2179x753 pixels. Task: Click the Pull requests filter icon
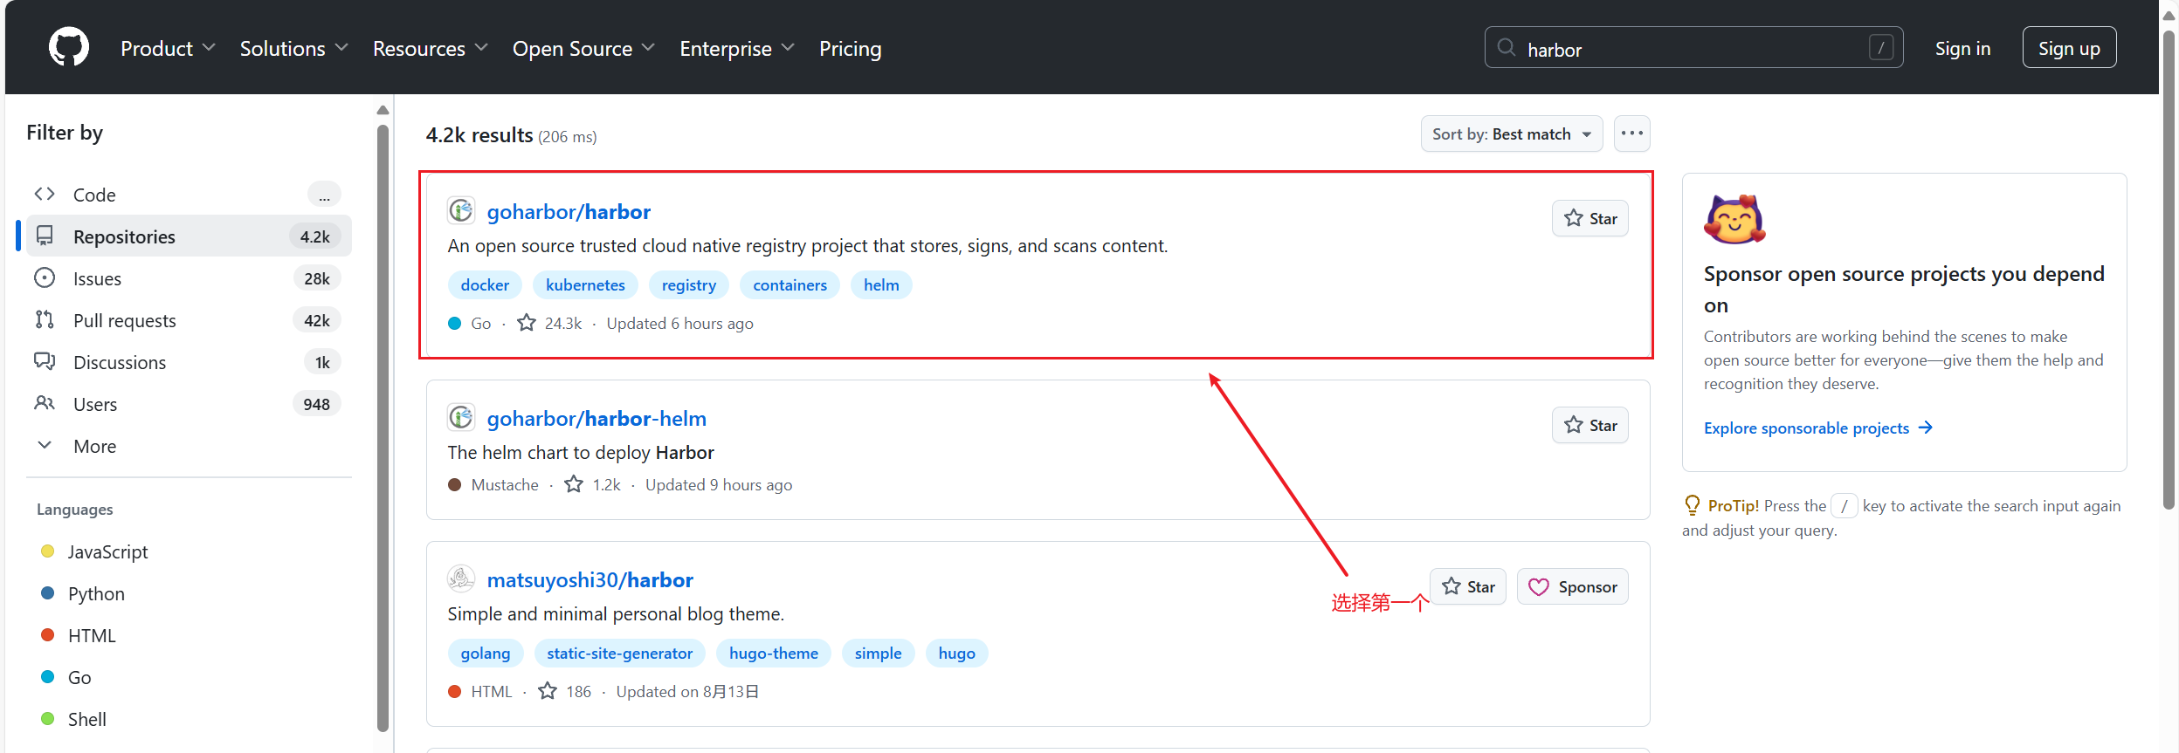click(x=45, y=319)
